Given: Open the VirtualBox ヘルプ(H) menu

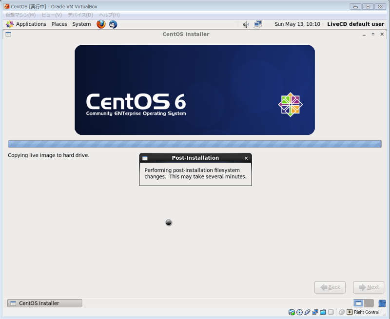Looking at the screenshot, I should (x=109, y=15).
